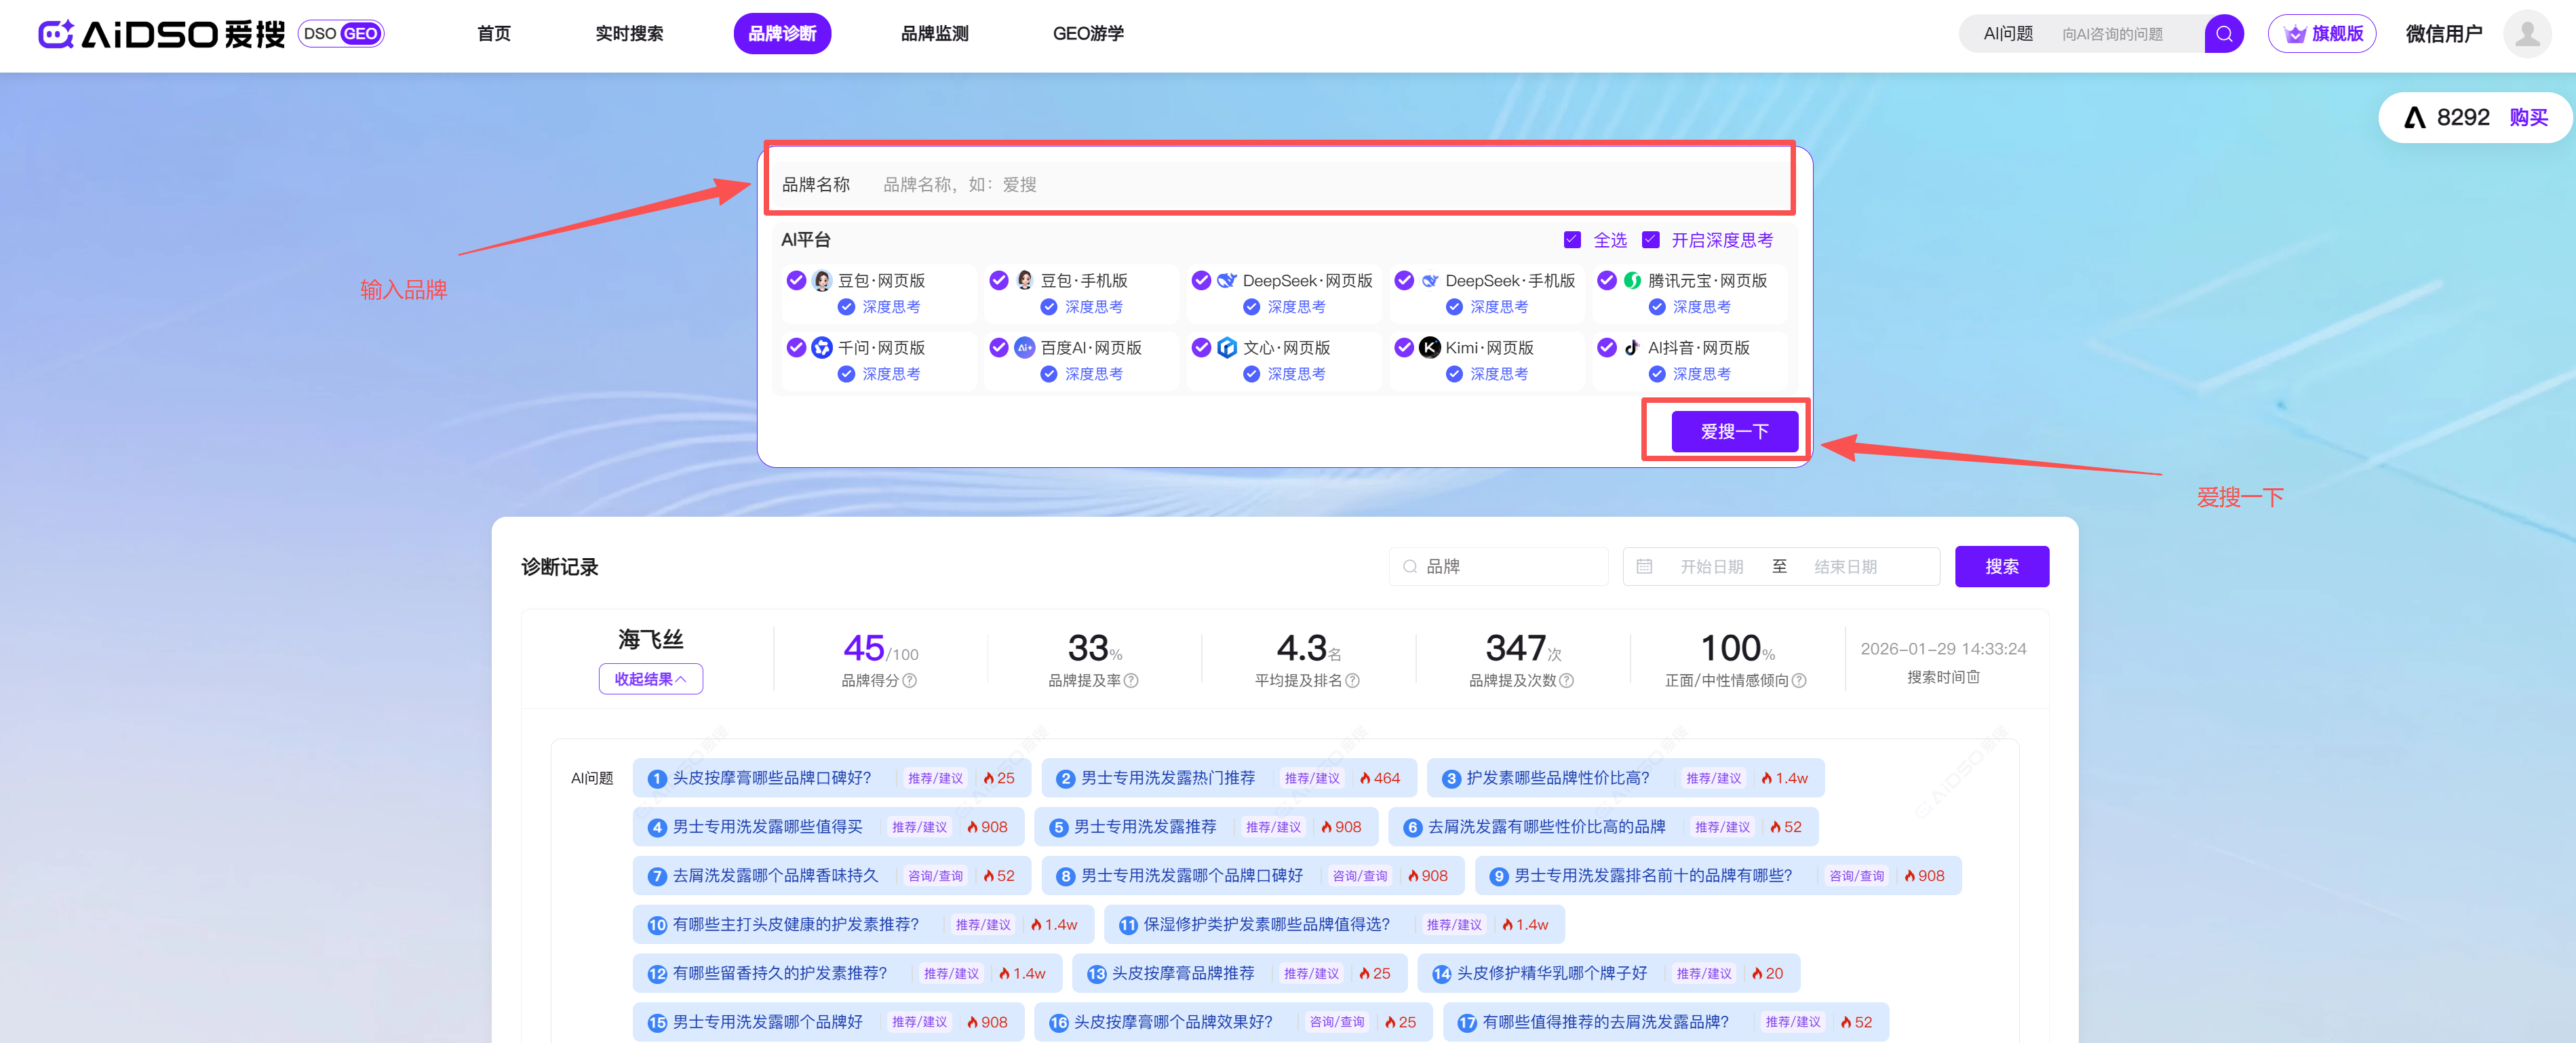Open the 实时搜索 tab
Viewport: 2576px width, 1043px height.
pyautogui.click(x=629, y=34)
